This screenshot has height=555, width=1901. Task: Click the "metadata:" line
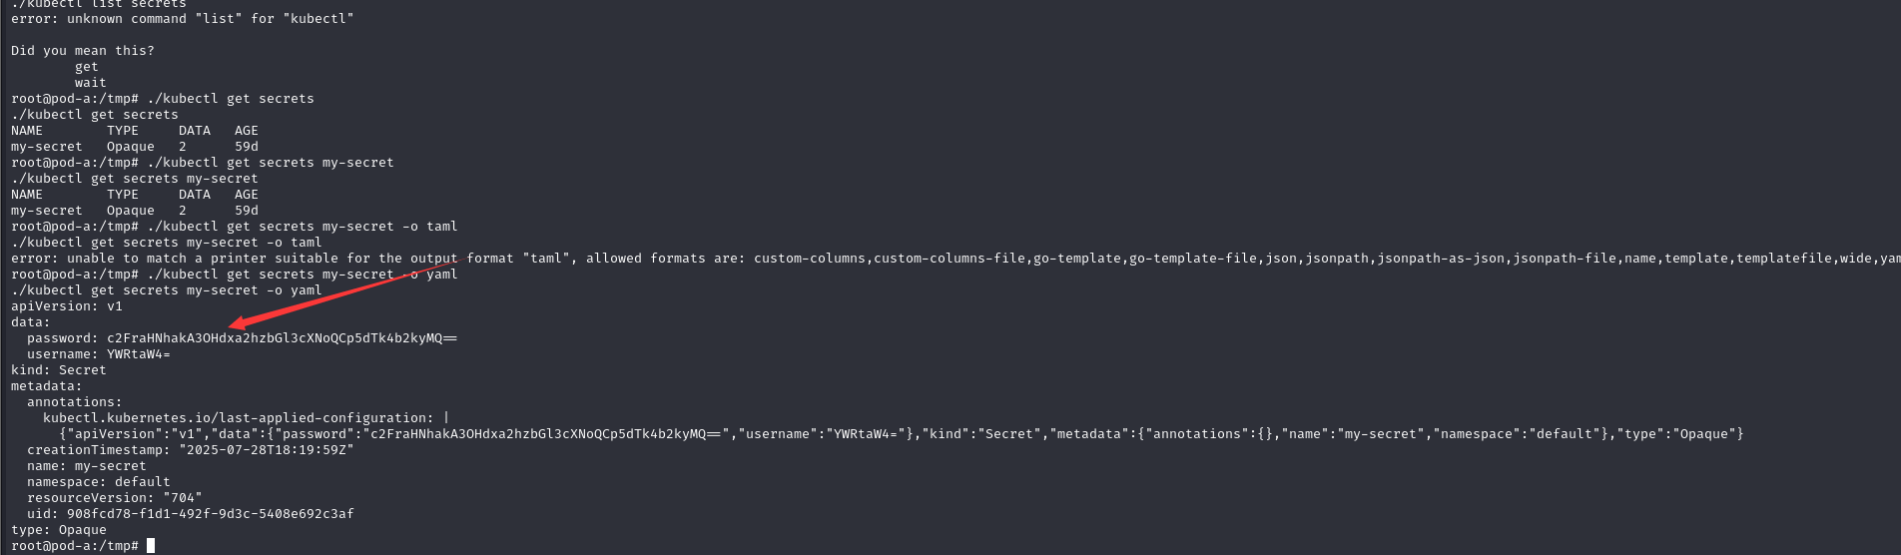point(46,386)
